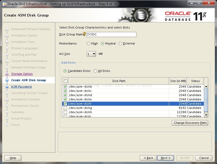The width and height of the screenshot is (217, 164).
Task: Click the 8192 size cell
Action: pyautogui.click(x=178, y=108)
